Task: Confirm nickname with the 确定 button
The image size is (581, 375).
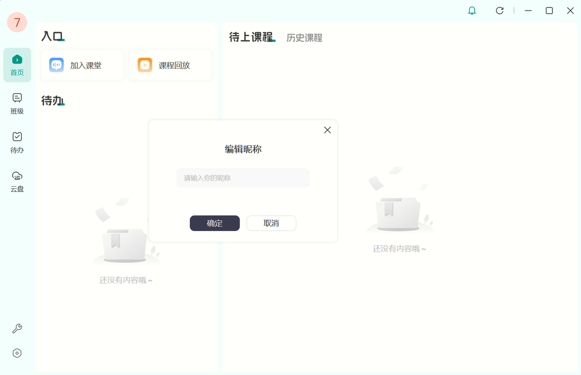Action: tap(215, 223)
